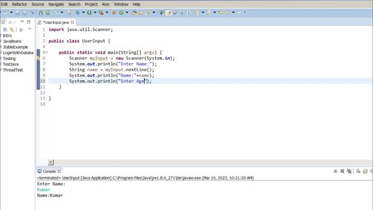373x210 pixels.
Task: Toggle the Java editor breadcrumb
Action: click(x=161, y=12)
